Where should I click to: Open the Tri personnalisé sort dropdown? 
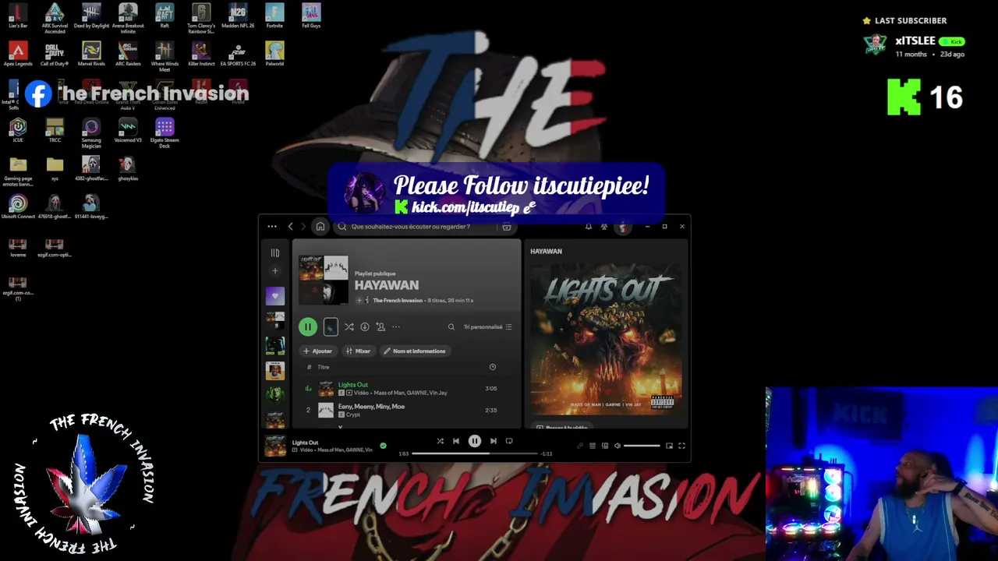pos(487,327)
